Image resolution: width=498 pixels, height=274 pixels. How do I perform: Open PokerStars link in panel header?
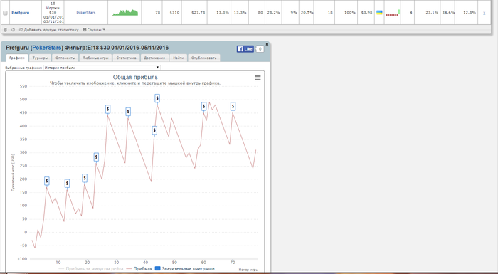tap(47, 48)
